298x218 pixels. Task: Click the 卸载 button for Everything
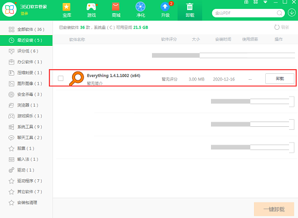(280, 79)
